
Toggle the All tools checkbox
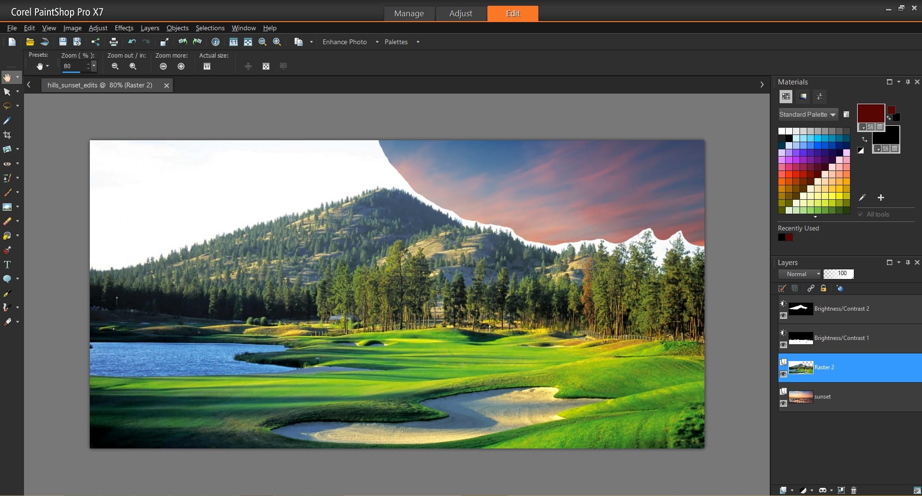(x=861, y=214)
